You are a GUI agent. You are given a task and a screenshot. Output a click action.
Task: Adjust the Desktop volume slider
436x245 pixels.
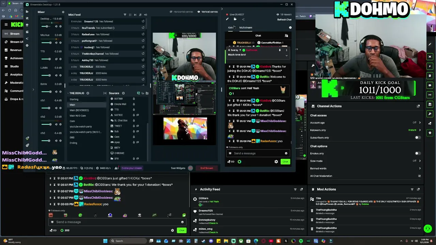click(x=47, y=26)
